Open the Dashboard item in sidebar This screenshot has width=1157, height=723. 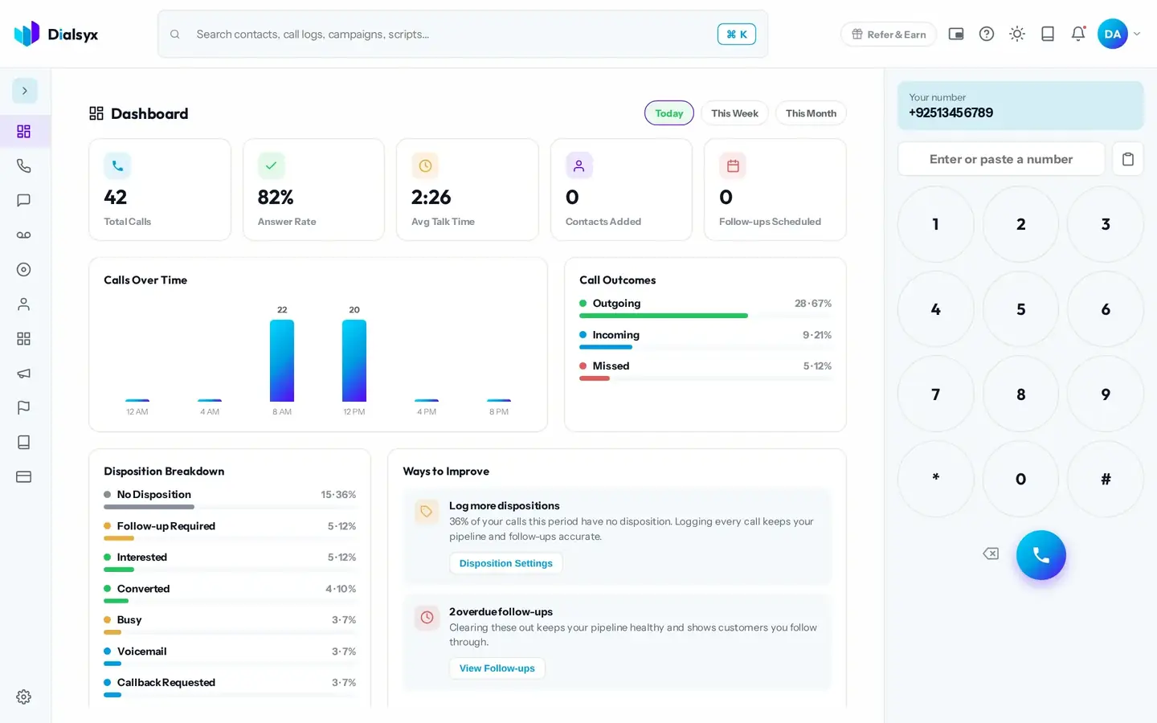pyautogui.click(x=23, y=131)
